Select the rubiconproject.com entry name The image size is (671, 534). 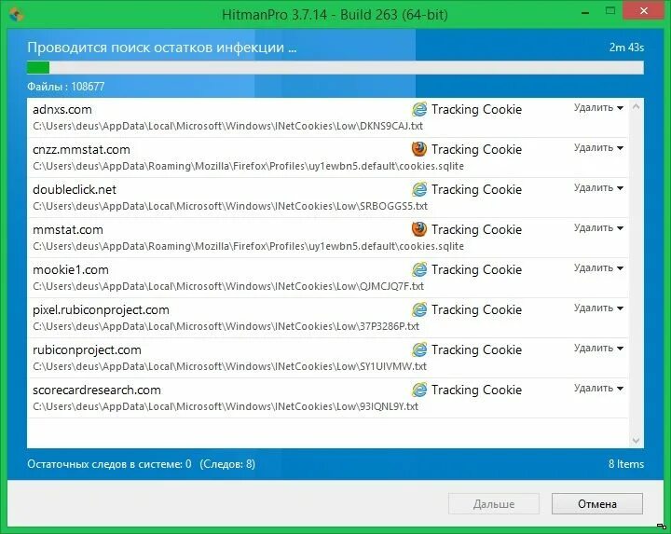tap(87, 350)
